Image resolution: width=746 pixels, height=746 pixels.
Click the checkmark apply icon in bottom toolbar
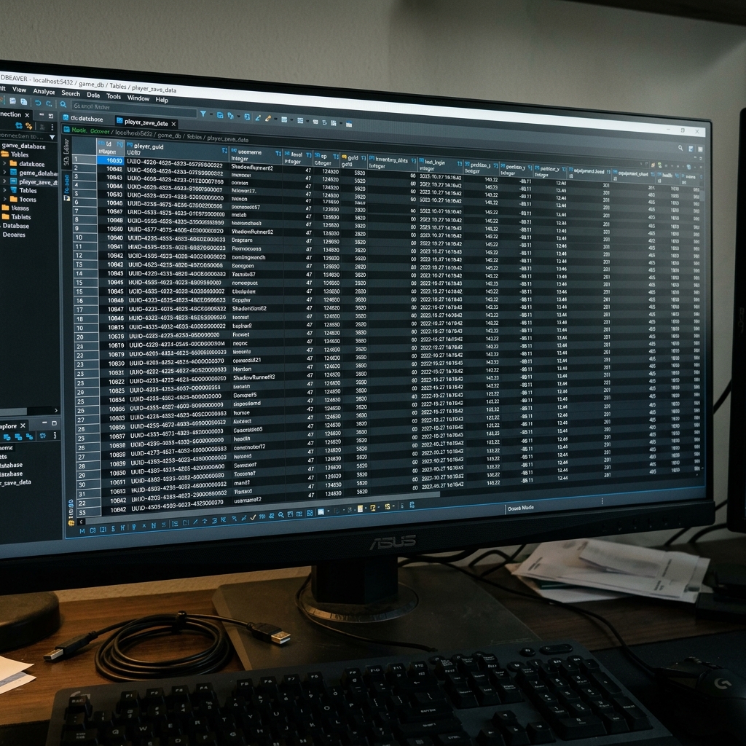point(253,517)
